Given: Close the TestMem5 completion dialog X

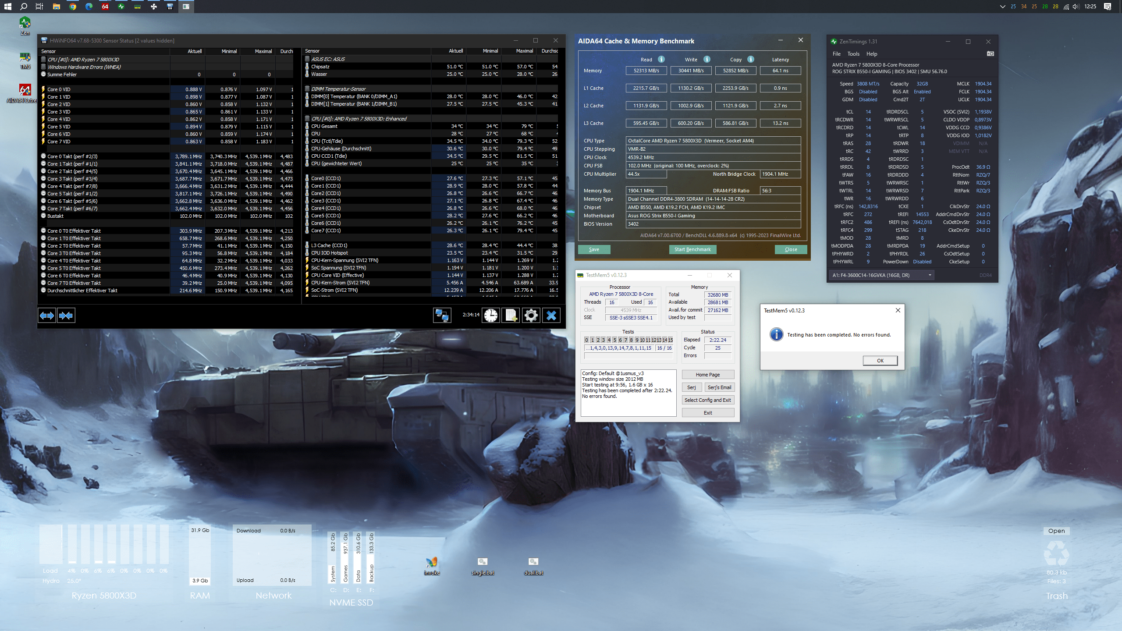Looking at the screenshot, I should click(x=898, y=310).
